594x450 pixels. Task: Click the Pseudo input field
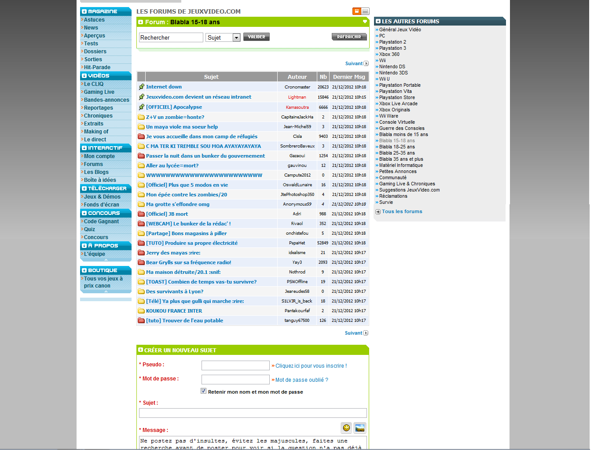235,365
